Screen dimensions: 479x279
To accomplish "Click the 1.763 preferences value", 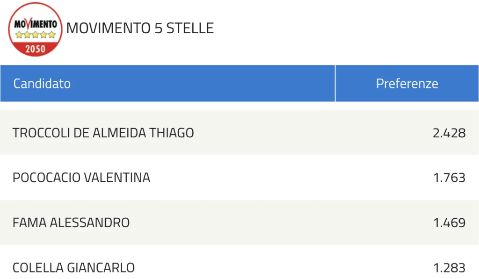I will (450, 178).
